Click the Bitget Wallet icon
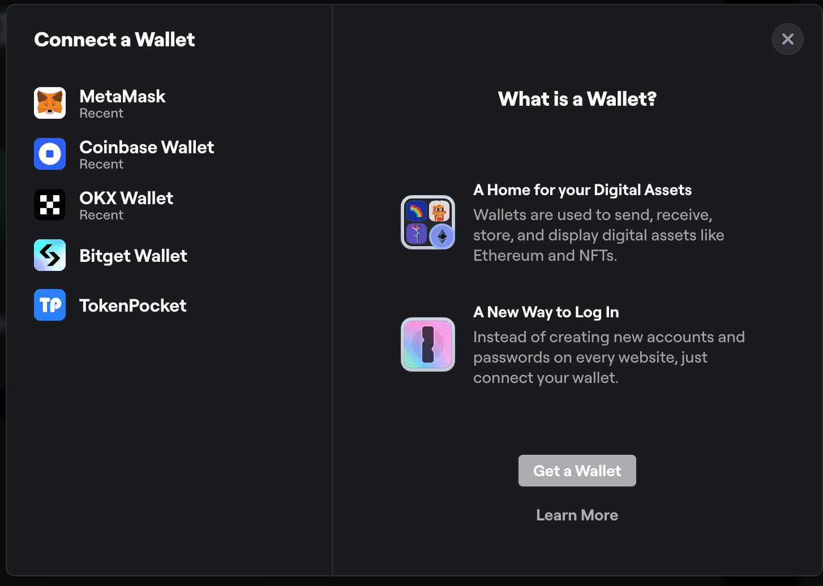Screen dimensions: 823x586 click(49, 255)
